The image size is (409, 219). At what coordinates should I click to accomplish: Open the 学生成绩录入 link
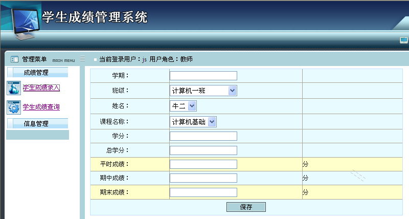pyautogui.click(x=41, y=87)
